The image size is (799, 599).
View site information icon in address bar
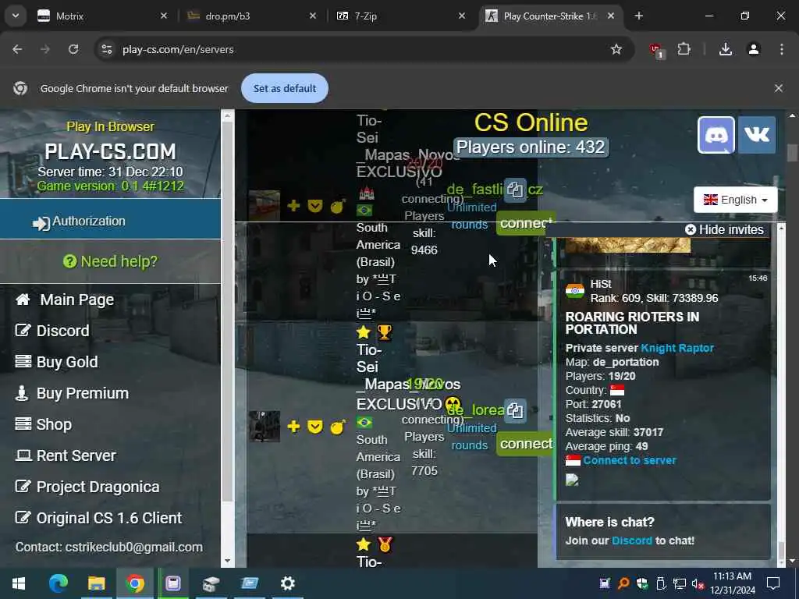pos(107,49)
